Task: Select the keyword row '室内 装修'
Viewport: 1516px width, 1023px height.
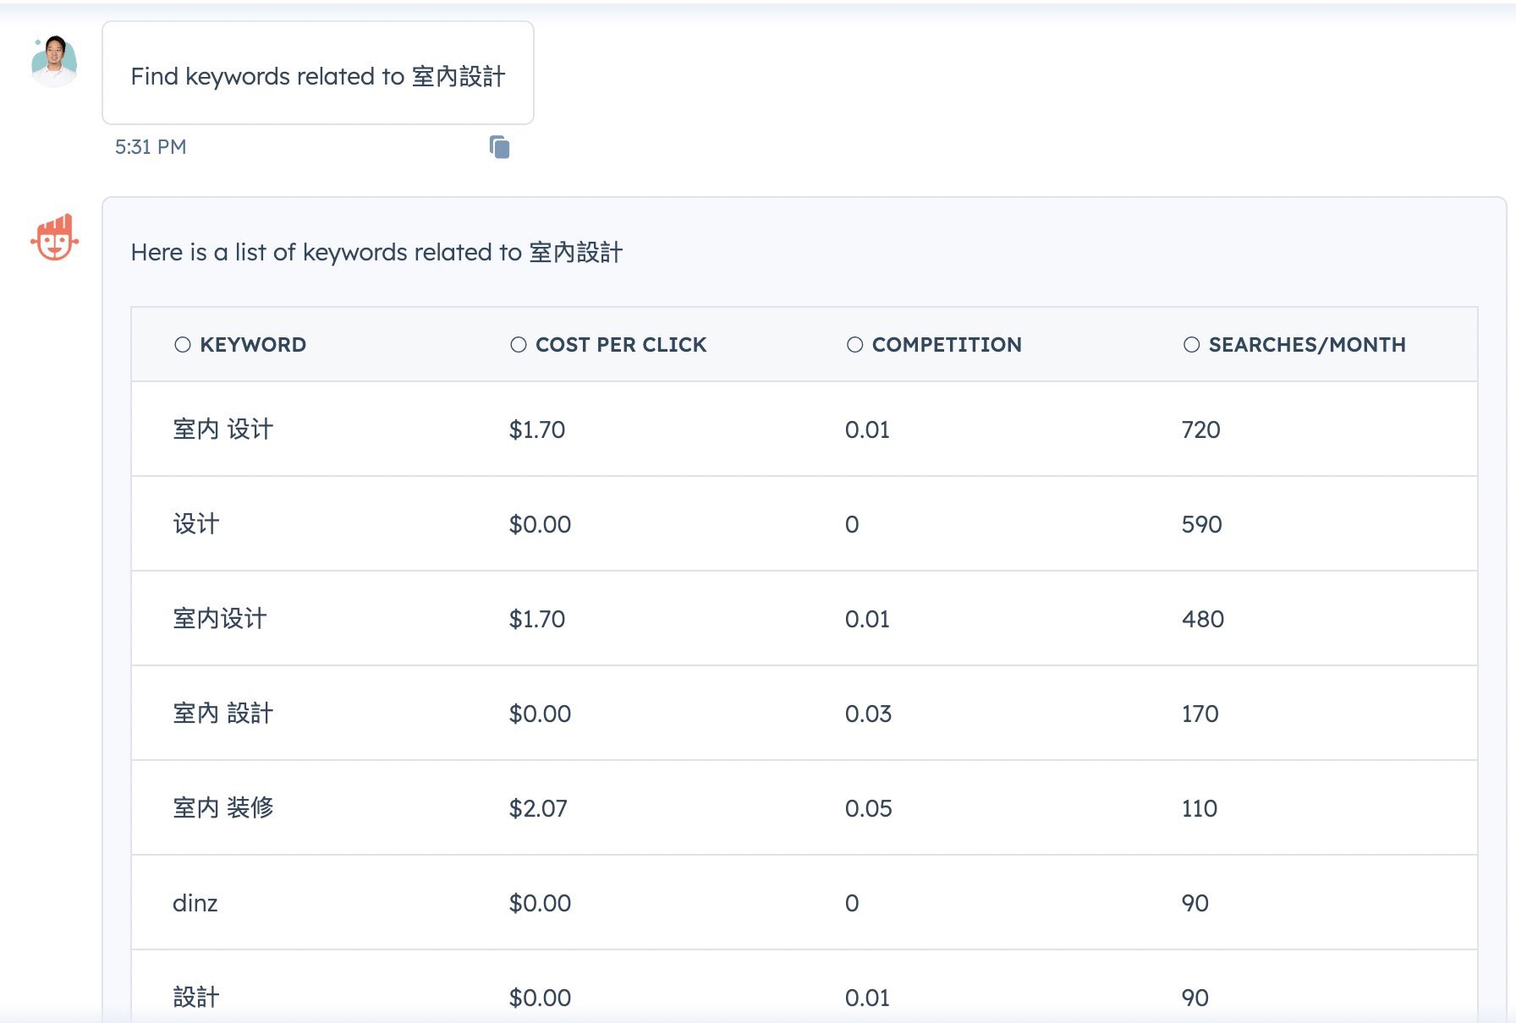Action: (222, 807)
